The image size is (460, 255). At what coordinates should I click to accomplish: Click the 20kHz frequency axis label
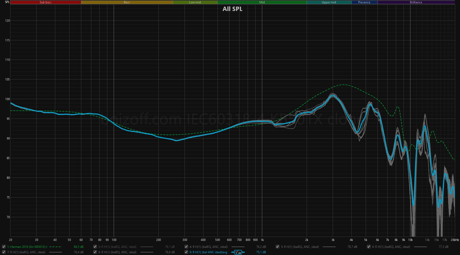455,240
